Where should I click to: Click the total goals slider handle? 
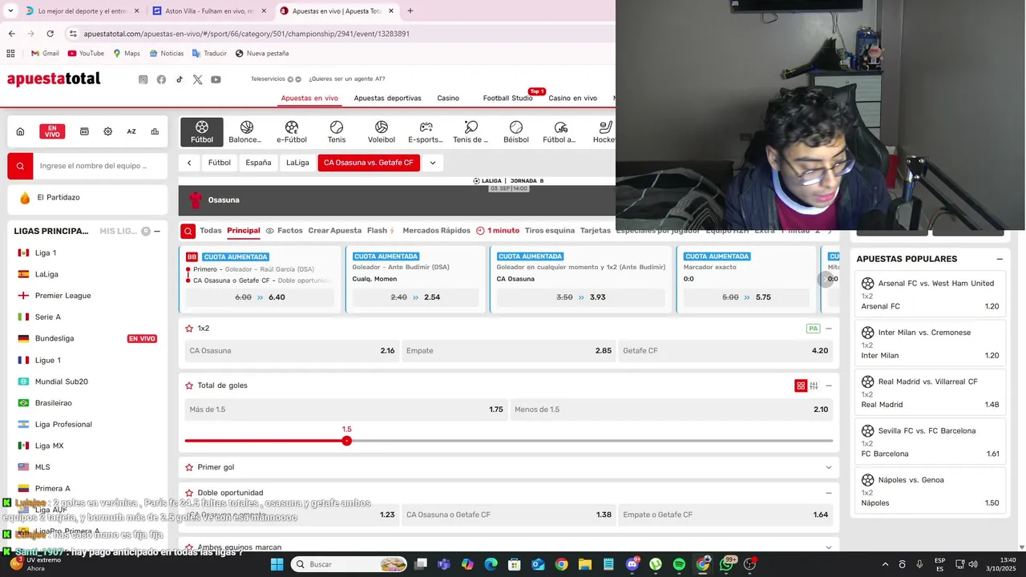click(346, 441)
